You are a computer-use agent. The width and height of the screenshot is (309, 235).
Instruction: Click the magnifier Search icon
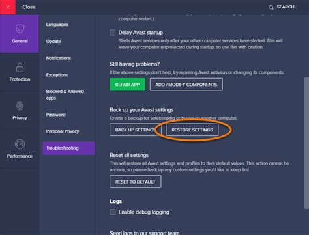click(271, 7)
